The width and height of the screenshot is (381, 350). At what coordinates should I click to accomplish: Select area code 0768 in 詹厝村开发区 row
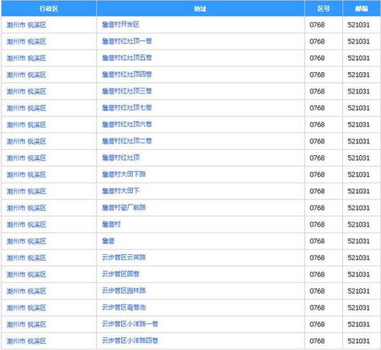click(x=317, y=25)
